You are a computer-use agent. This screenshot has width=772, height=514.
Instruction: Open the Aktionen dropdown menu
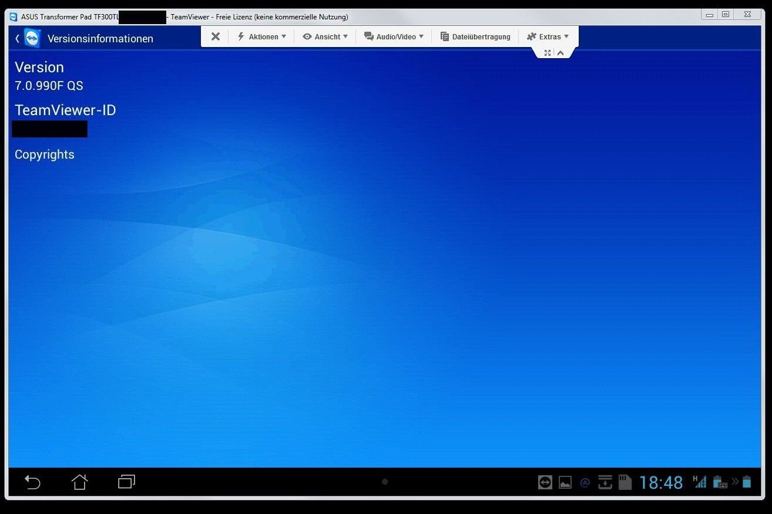point(261,36)
